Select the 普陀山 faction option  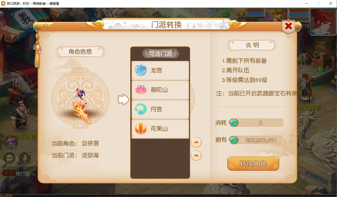coord(160,90)
